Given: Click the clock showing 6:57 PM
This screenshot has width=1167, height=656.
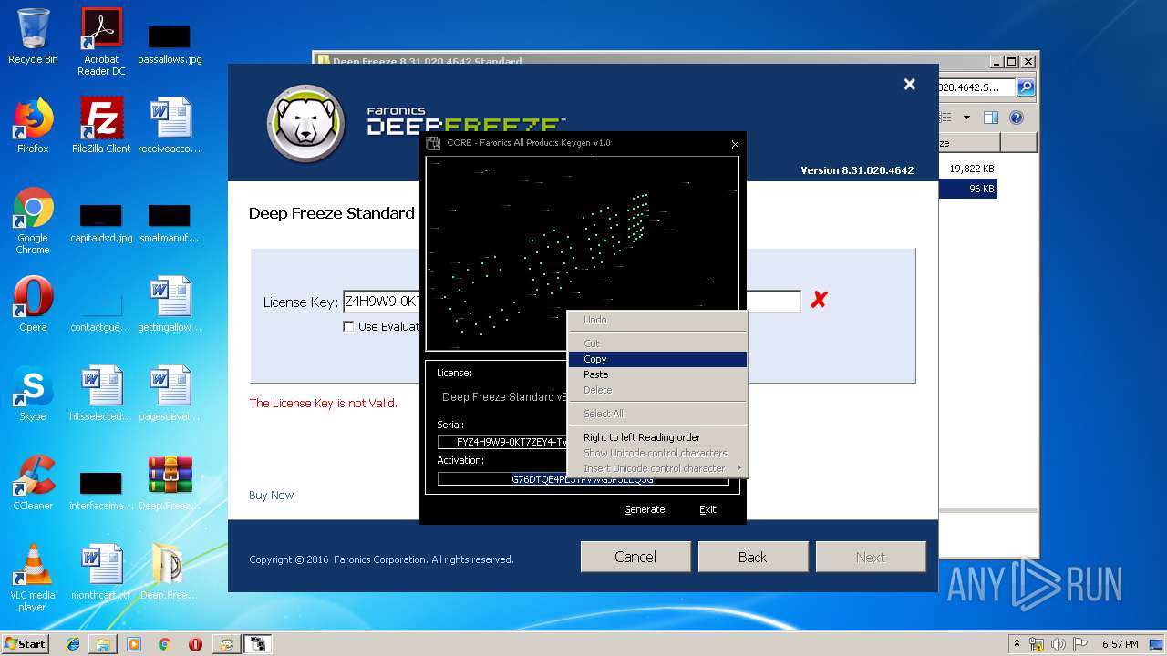Looking at the screenshot, I should point(1120,644).
